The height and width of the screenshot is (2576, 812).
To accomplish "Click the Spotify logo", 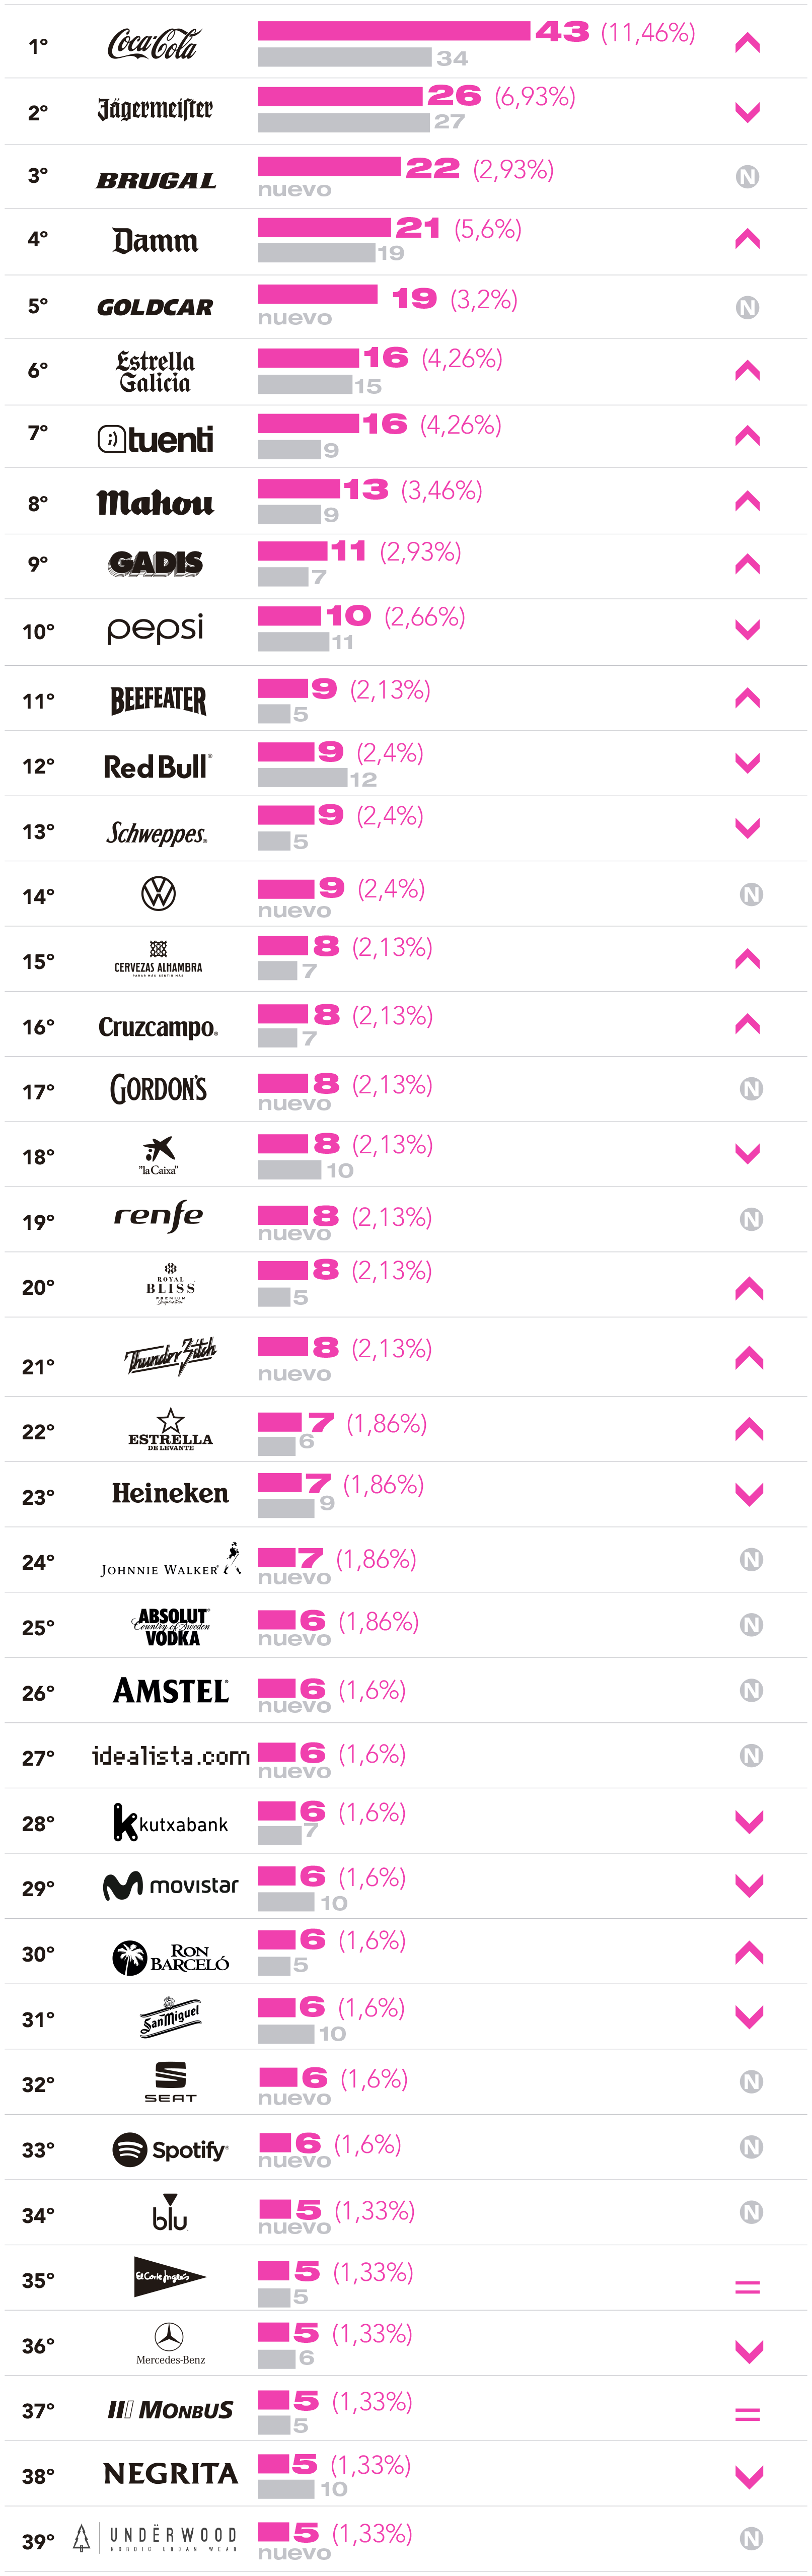I will point(170,2149).
